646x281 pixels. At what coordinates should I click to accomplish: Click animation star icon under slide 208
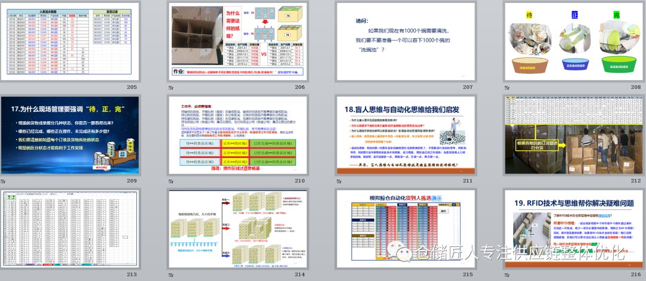point(507,87)
